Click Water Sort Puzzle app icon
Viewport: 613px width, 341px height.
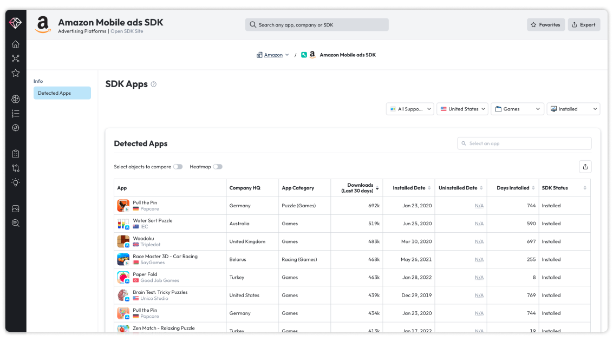[123, 224]
